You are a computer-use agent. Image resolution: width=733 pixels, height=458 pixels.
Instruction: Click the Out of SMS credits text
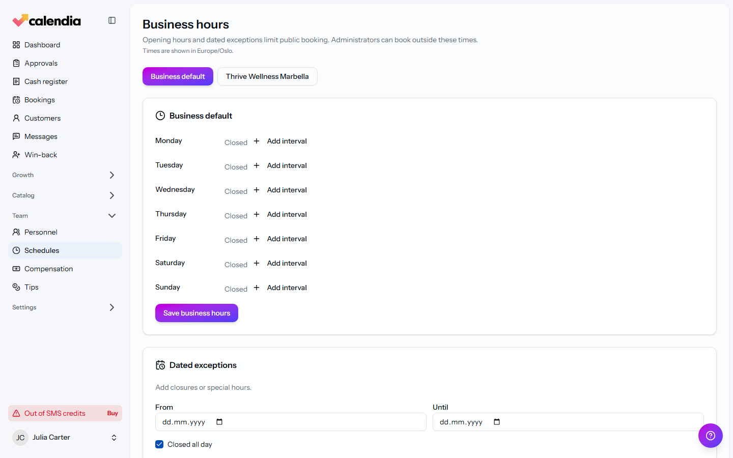pos(55,413)
